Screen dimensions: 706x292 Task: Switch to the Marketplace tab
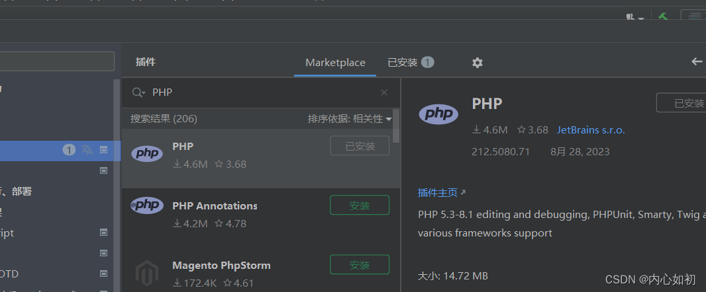[x=335, y=63]
